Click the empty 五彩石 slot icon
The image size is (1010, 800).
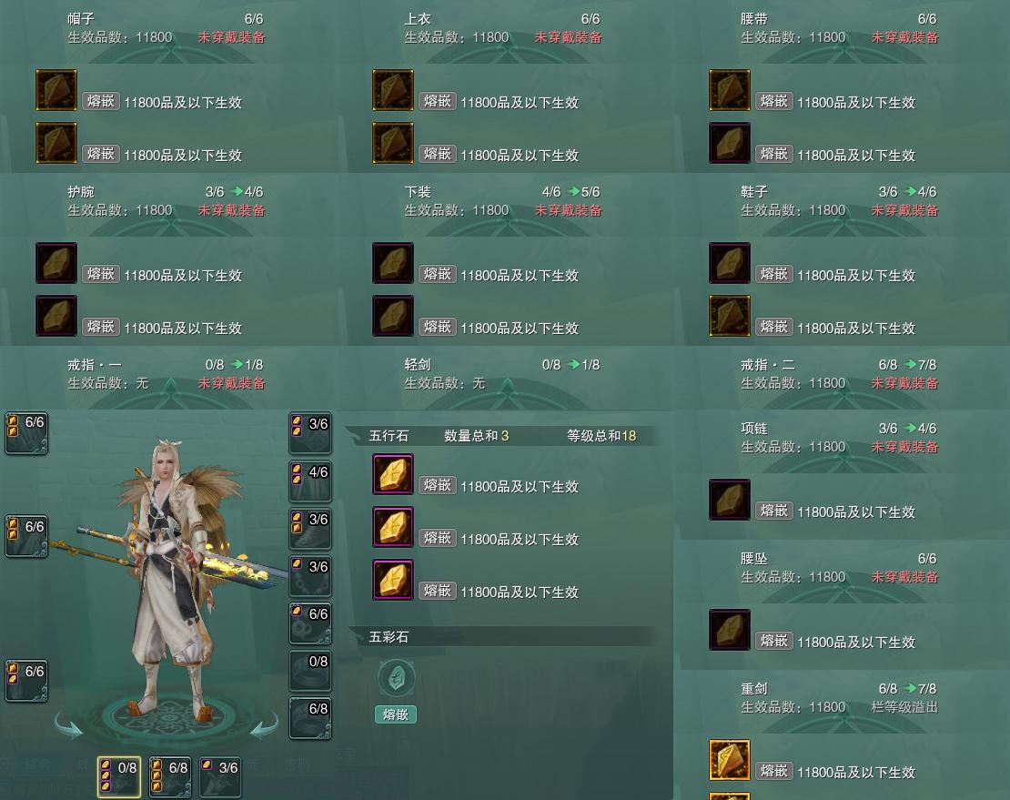396,678
